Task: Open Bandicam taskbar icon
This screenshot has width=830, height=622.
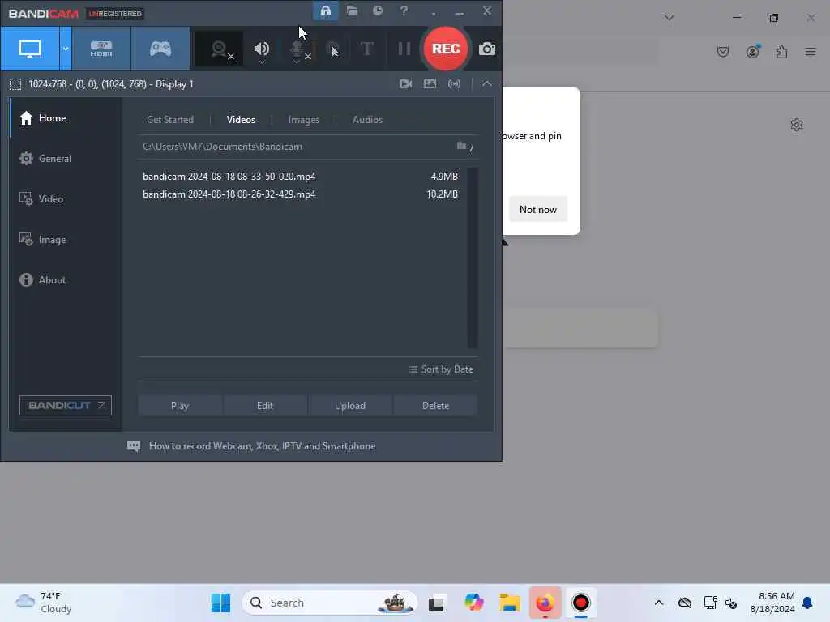Action: [x=580, y=603]
